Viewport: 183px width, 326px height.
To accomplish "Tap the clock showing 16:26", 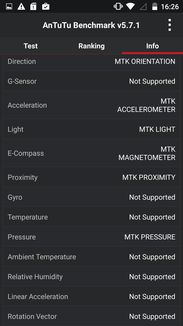I will click(x=170, y=7).
